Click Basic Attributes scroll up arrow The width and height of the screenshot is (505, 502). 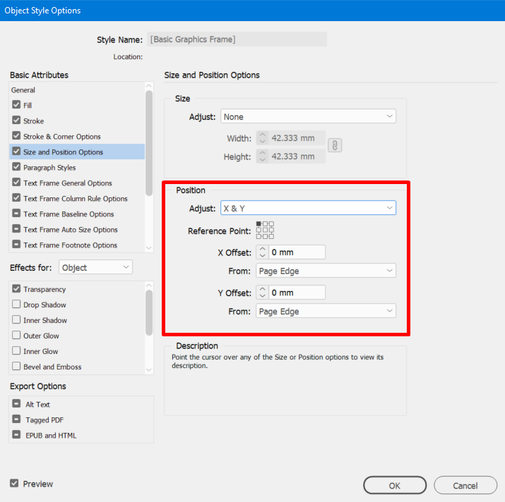(x=149, y=86)
